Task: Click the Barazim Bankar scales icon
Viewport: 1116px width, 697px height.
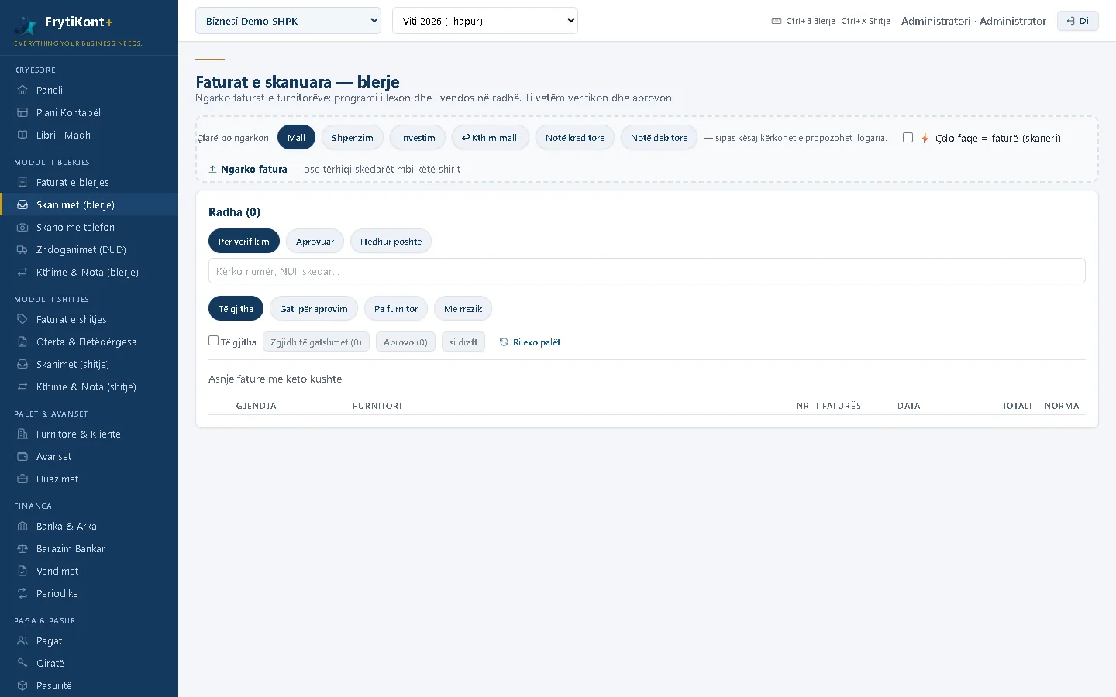Action: (22, 548)
